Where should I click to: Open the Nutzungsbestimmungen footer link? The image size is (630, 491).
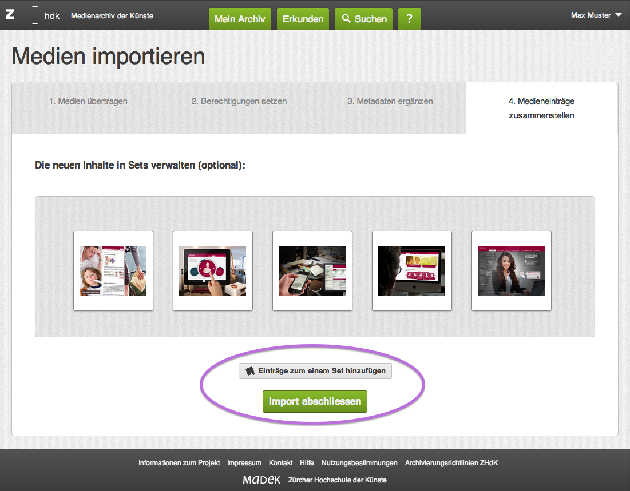point(359,463)
